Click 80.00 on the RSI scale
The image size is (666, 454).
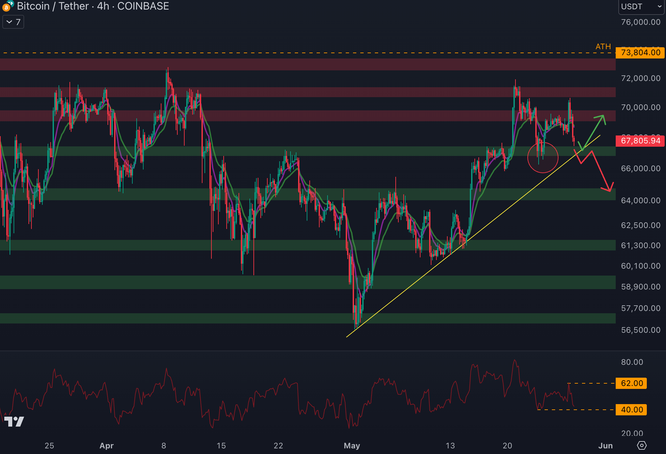pyautogui.click(x=632, y=362)
